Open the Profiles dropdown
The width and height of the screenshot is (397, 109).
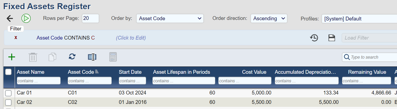click(359, 19)
